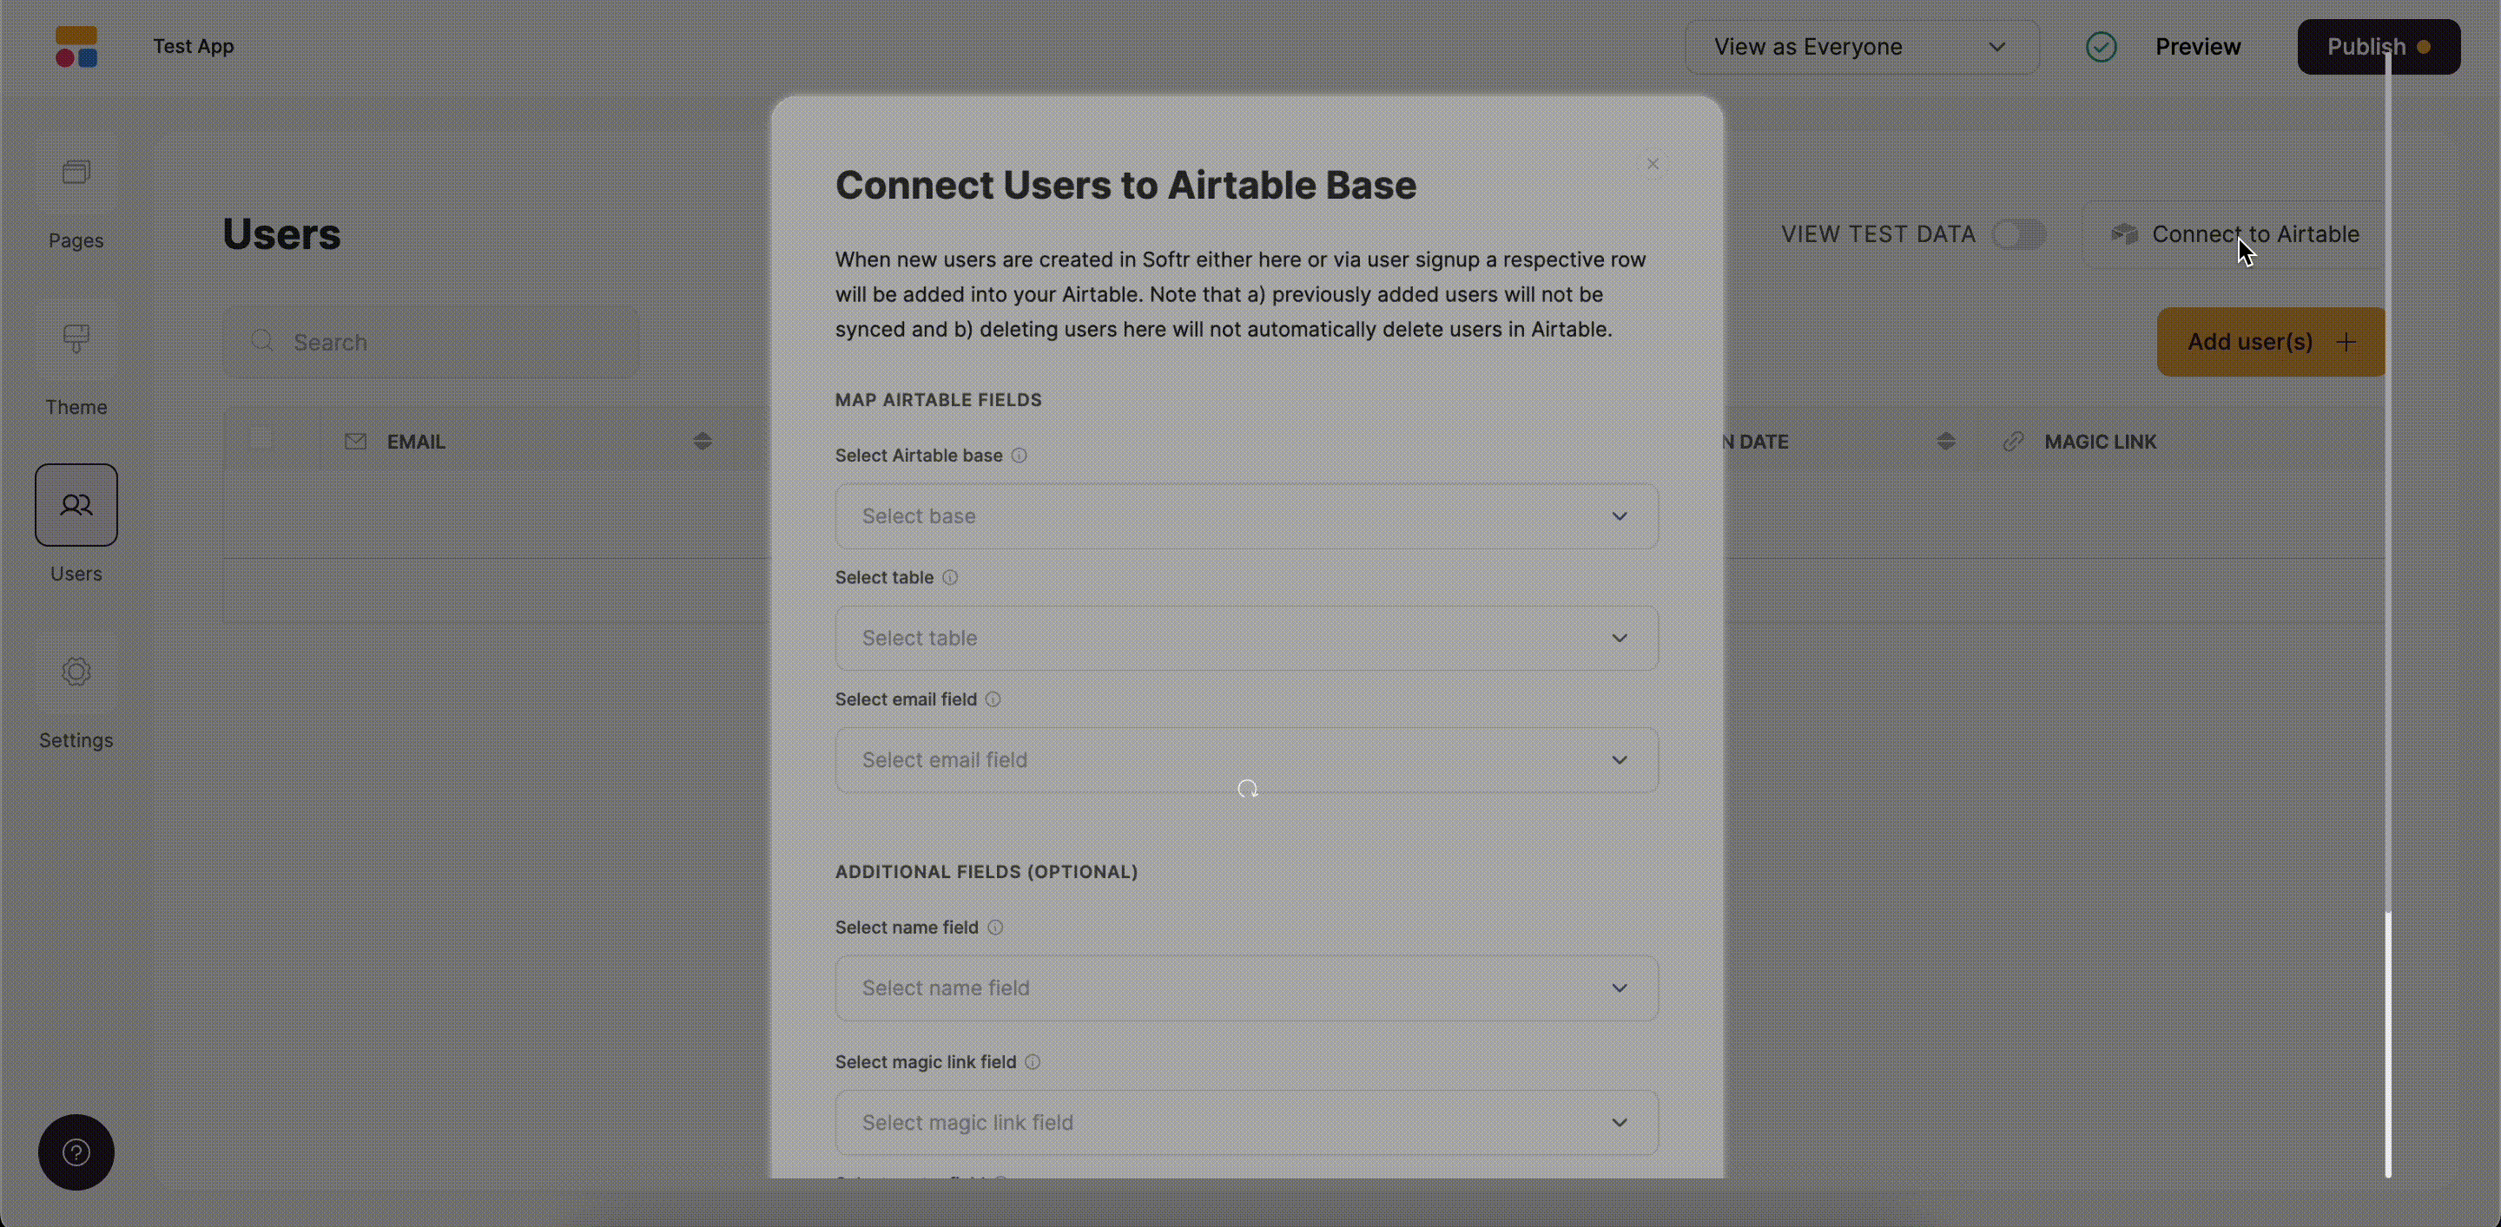Screen dimensions: 2501x1227
Task: Click the help question mark button
Action: coord(76,1152)
